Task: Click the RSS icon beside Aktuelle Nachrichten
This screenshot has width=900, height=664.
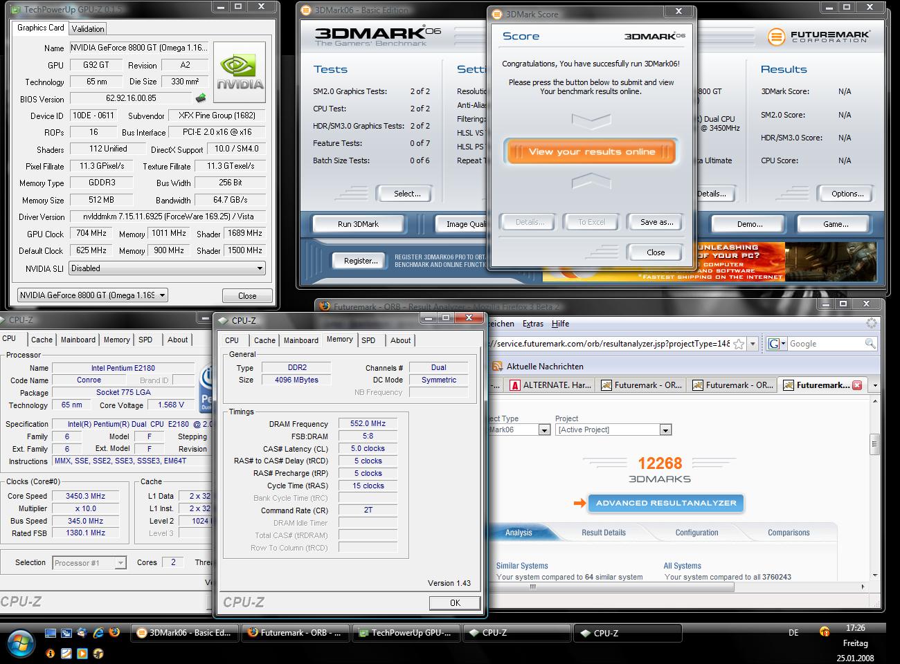Action: (497, 367)
